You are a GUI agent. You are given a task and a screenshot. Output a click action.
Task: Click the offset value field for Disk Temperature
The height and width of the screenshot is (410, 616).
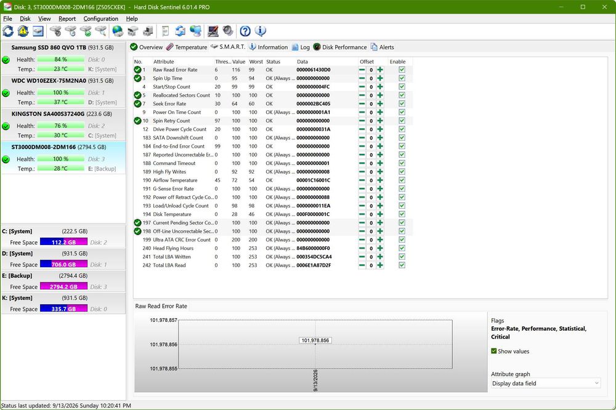click(371, 214)
